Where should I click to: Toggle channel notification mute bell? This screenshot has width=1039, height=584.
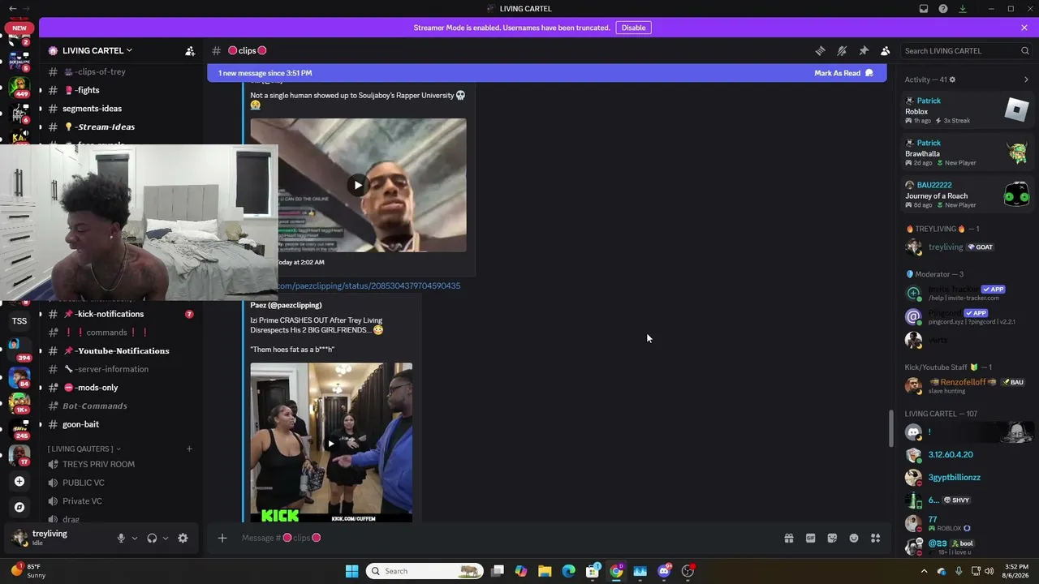[x=842, y=50]
